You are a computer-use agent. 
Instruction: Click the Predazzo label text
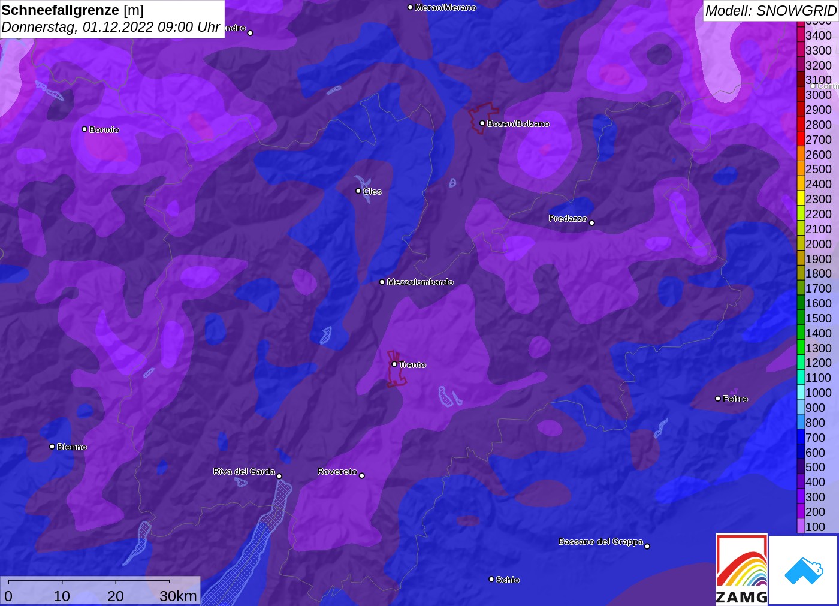(568, 218)
